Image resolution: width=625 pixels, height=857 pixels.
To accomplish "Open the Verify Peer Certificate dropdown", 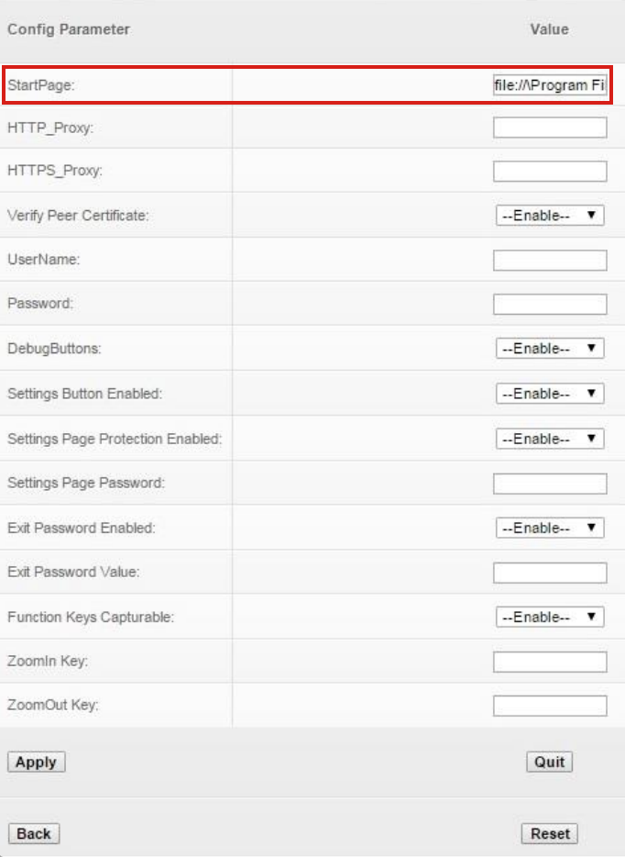I will [550, 216].
